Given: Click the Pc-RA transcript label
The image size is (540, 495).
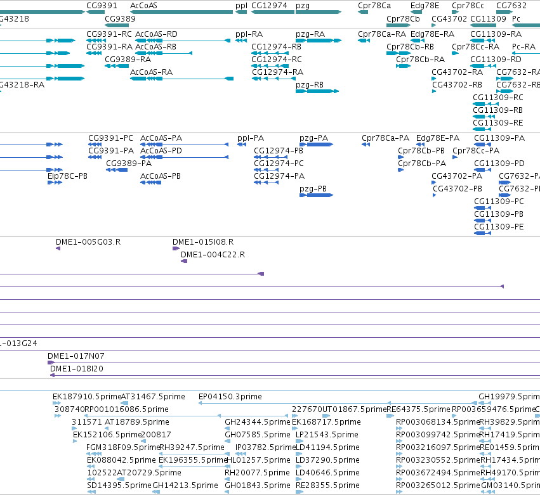Looking at the screenshot, I should click(524, 47).
